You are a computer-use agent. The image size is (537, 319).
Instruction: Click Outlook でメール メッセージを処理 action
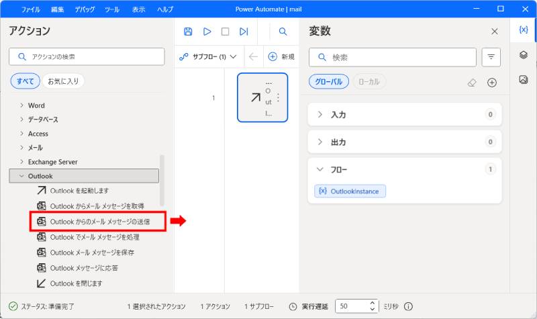(x=88, y=237)
